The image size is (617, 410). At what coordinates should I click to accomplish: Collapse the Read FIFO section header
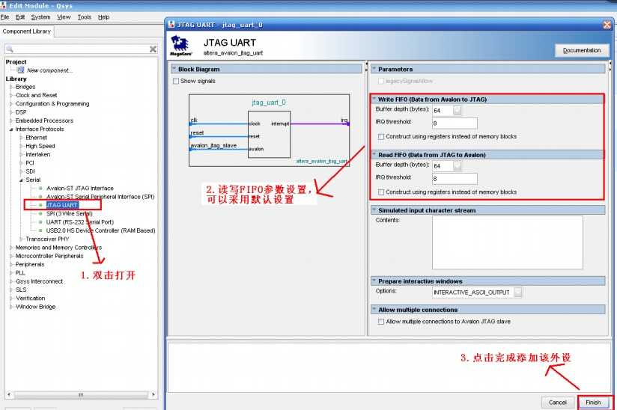(x=374, y=154)
